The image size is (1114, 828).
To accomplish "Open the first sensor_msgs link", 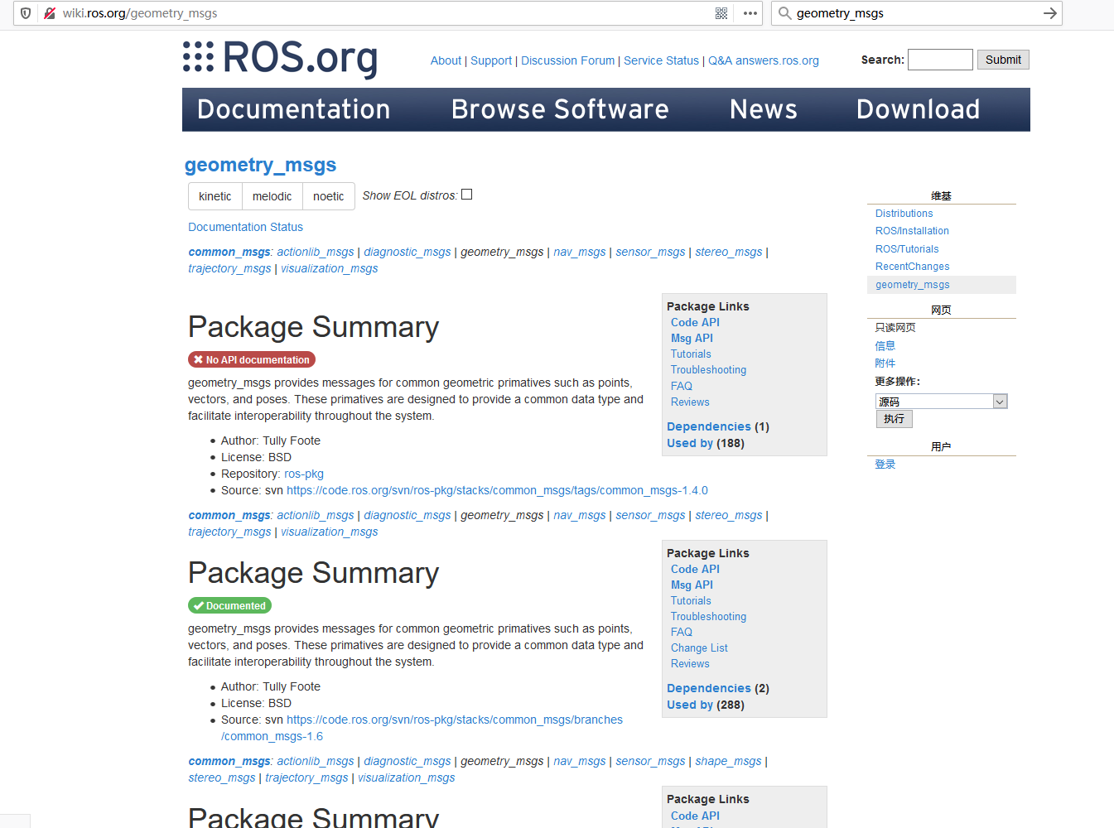I will 650,252.
